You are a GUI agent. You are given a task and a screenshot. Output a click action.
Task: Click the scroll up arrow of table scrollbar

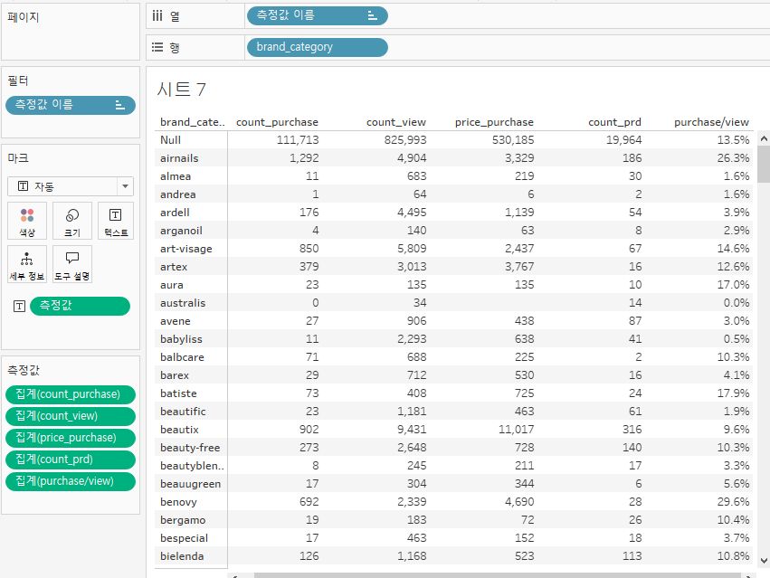[x=764, y=139]
